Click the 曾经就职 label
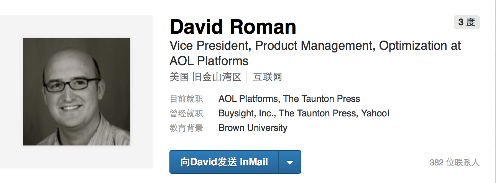Screen dimensions: 496x183 [x=186, y=114]
